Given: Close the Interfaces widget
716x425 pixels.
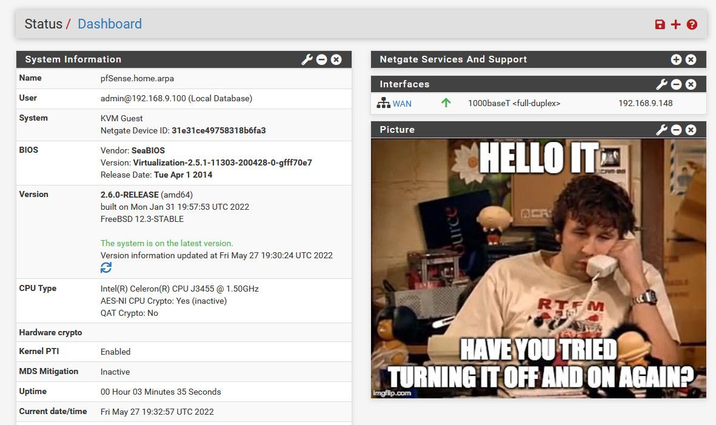Looking at the screenshot, I should (691, 84).
